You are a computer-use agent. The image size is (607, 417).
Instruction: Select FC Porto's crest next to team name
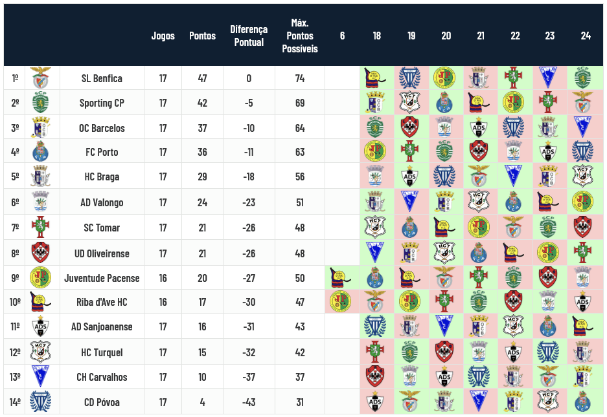[42, 152]
